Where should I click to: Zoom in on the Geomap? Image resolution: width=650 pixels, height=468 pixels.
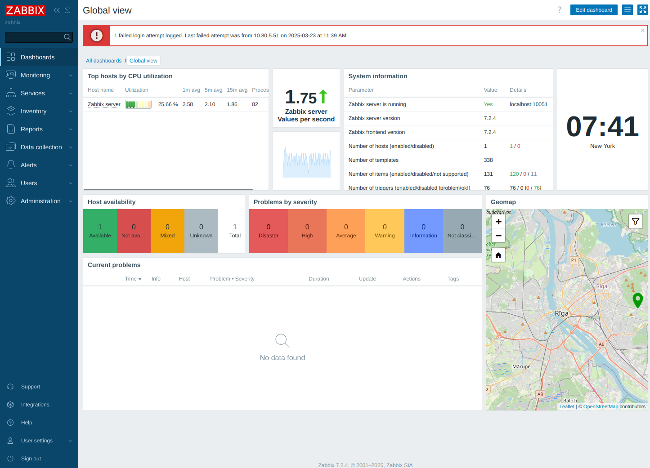point(498,222)
